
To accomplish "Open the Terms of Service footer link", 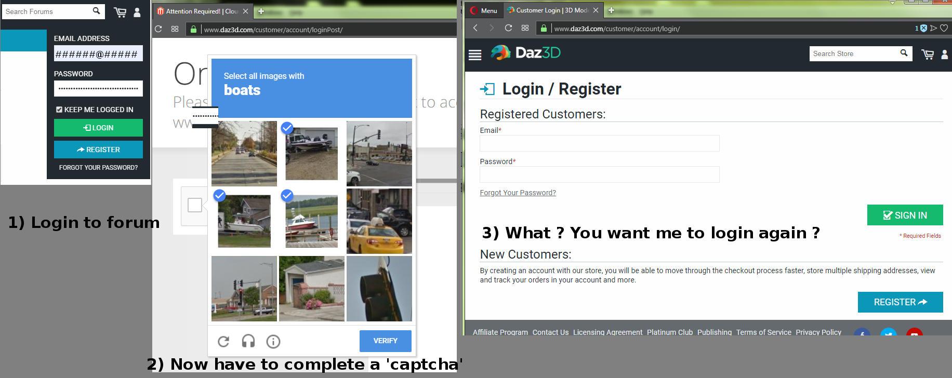I will pos(763,332).
